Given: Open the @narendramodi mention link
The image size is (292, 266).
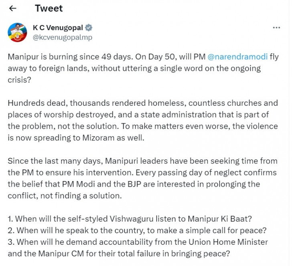Looking at the screenshot, I should tap(237, 56).
